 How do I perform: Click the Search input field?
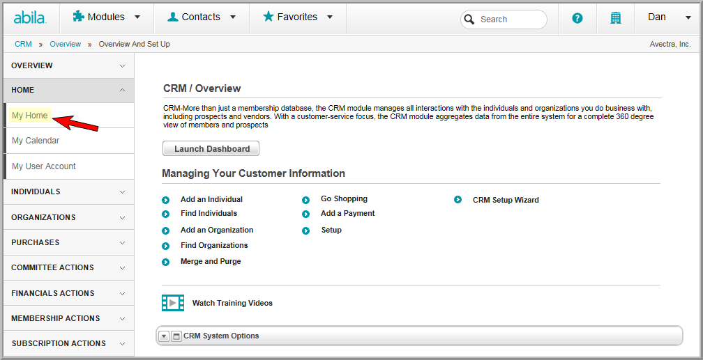tap(504, 19)
